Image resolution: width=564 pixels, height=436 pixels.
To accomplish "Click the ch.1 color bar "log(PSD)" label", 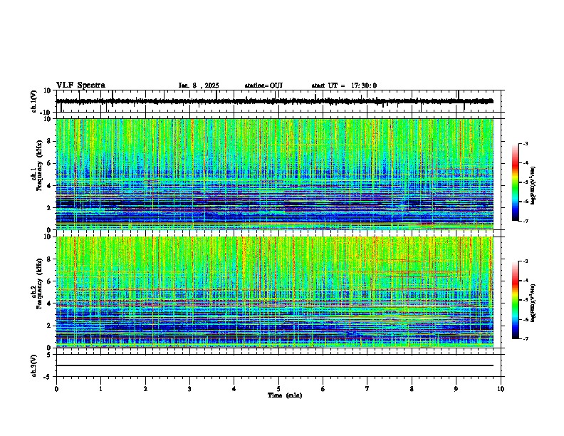I will pyautogui.click(x=533, y=185).
